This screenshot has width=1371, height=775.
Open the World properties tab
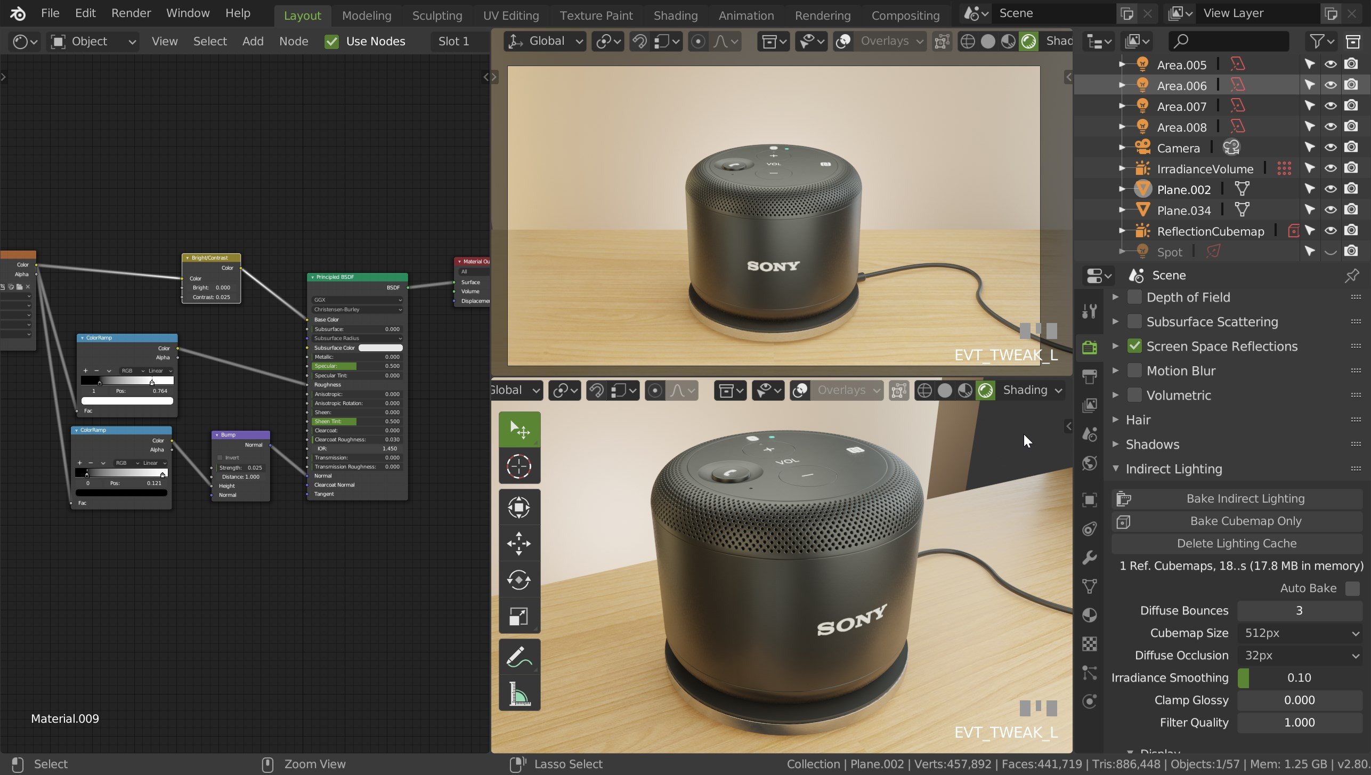[x=1090, y=463]
